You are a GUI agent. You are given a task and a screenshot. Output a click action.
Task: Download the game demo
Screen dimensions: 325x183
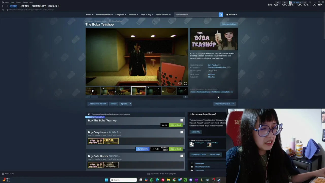pyautogui.click(x=199, y=155)
